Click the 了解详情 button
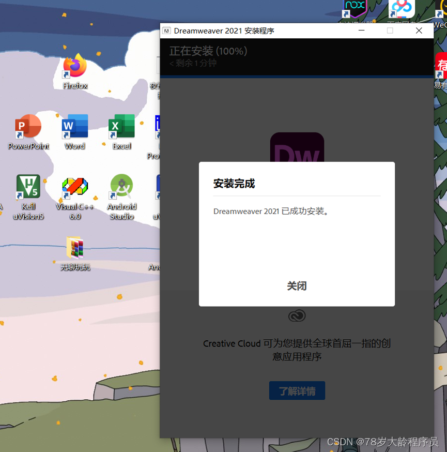 point(297,390)
